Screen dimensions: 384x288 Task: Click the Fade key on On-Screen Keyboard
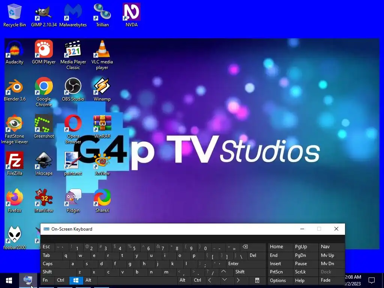click(x=331, y=280)
